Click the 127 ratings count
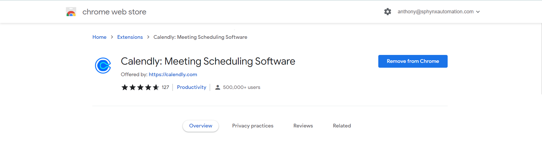 pos(165,87)
